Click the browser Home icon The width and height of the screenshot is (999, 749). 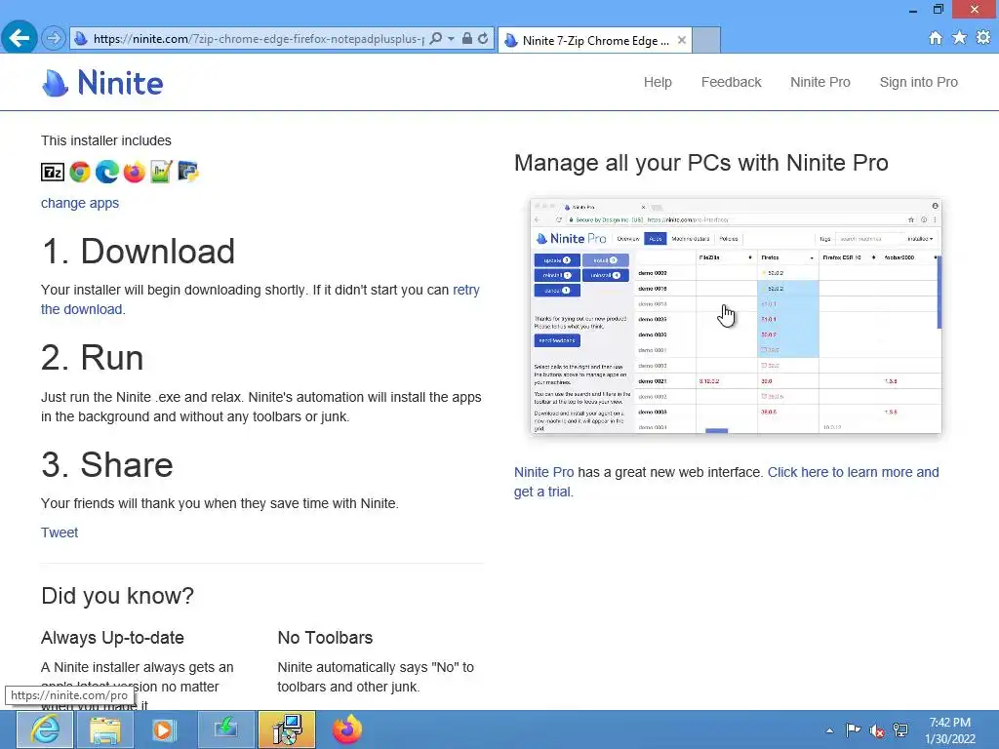tap(936, 38)
